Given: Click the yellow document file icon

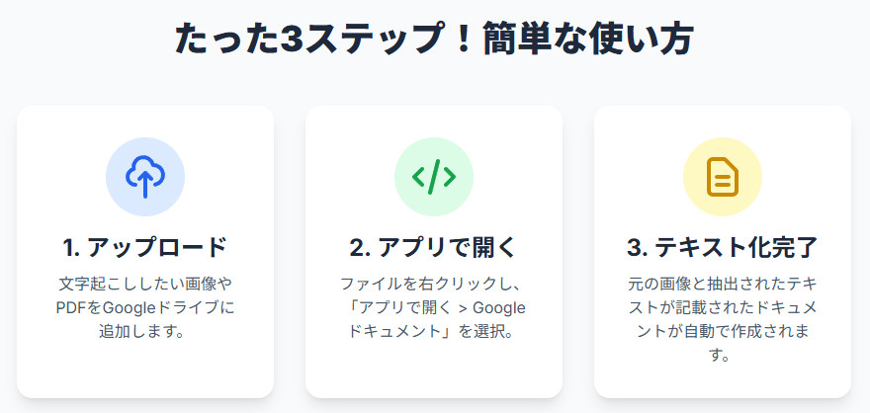Looking at the screenshot, I should coord(723,177).
